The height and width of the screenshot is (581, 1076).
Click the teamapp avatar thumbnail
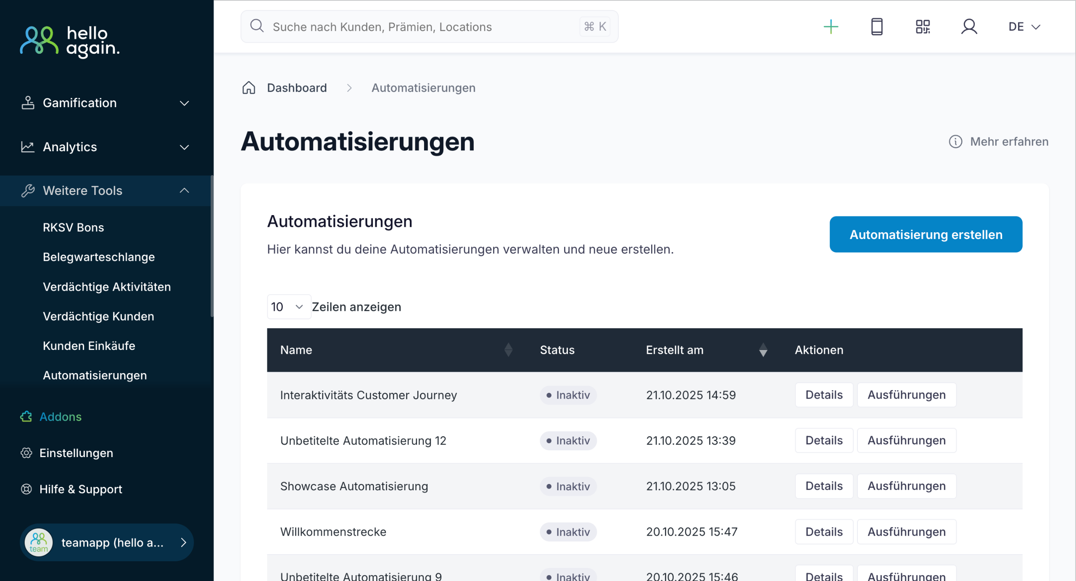39,542
